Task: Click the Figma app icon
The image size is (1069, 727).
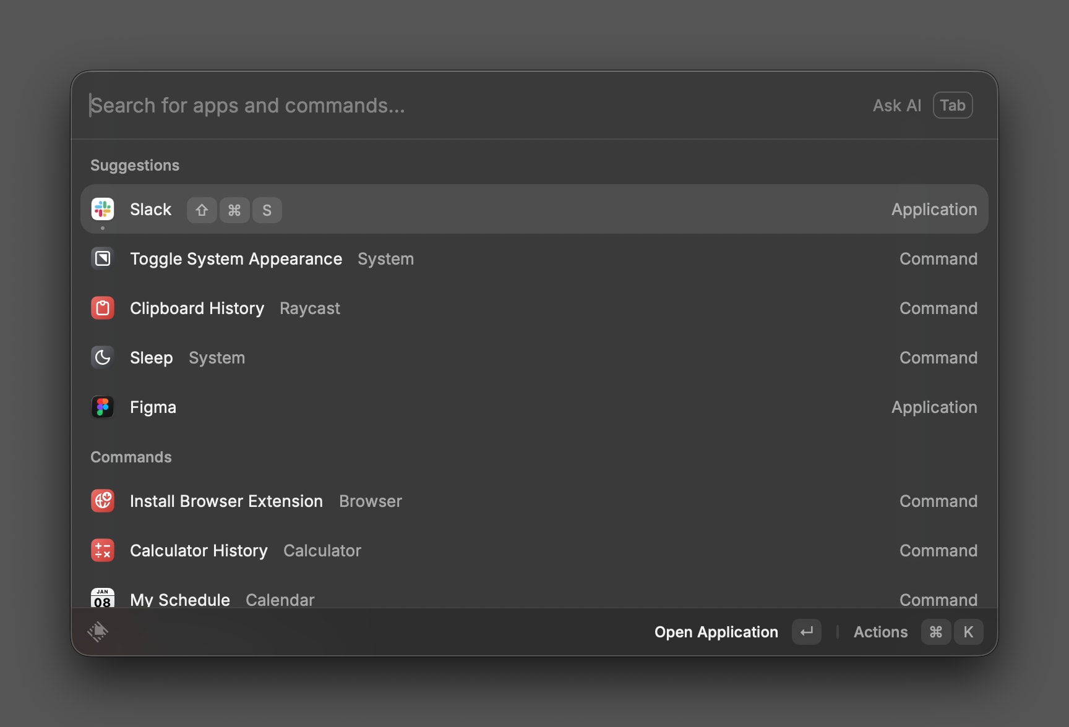Action: click(x=103, y=407)
